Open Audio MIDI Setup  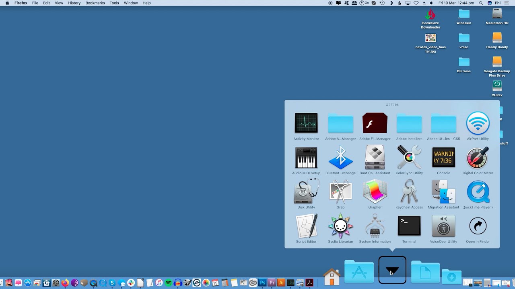(306, 157)
